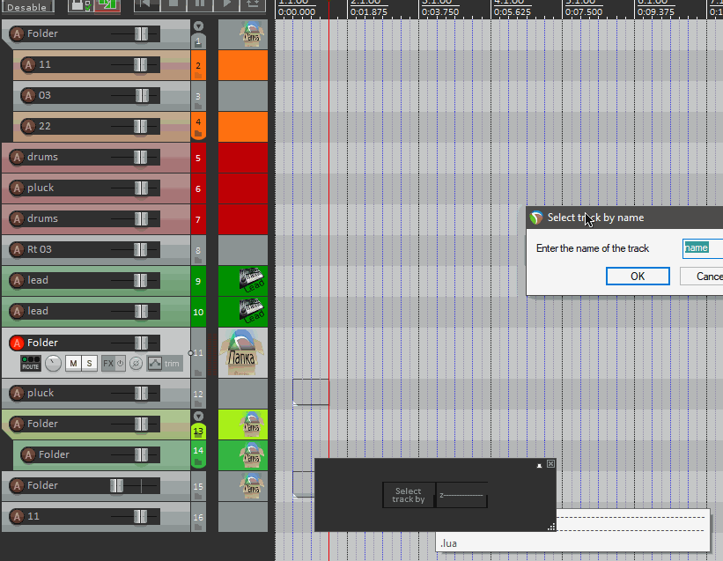
Task: Click timeline ruler at 4.1.00
Action: tap(509, 4)
